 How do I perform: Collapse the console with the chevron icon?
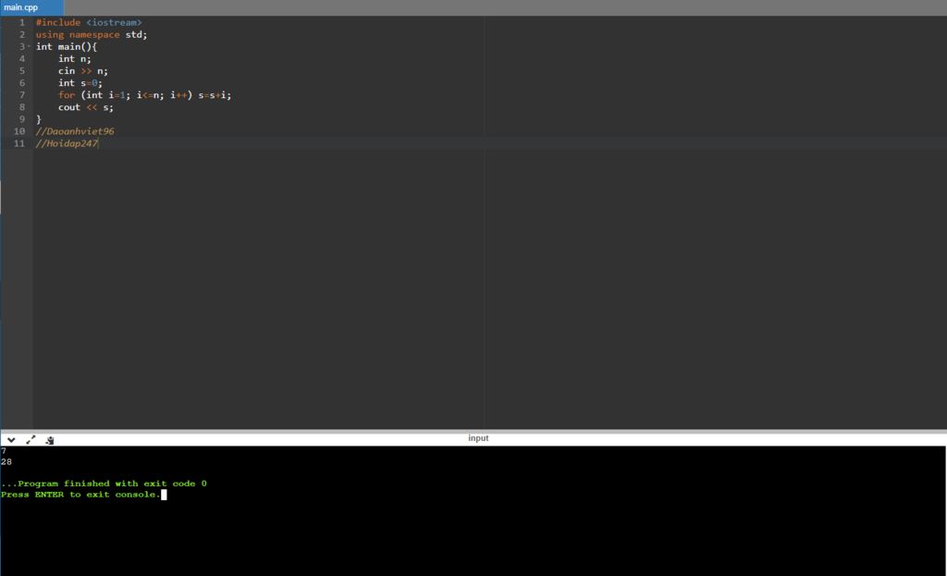point(11,439)
